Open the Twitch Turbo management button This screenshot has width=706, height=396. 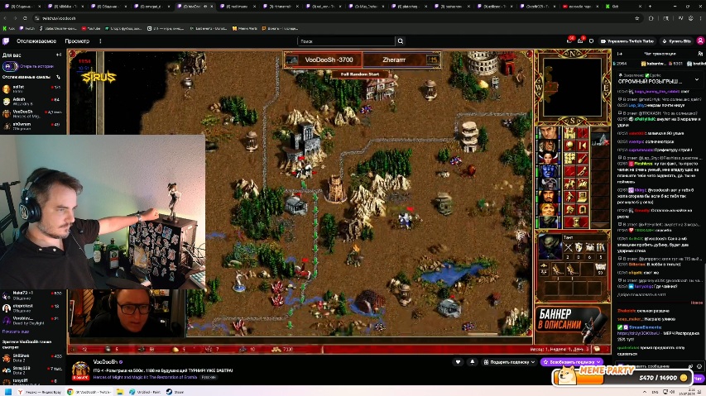click(627, 41)
